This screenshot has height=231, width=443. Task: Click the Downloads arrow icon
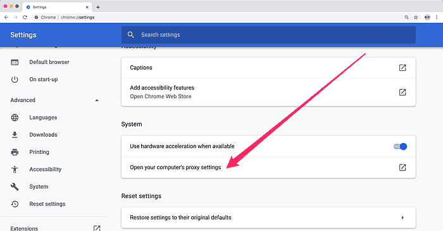[x=15, y=135]
